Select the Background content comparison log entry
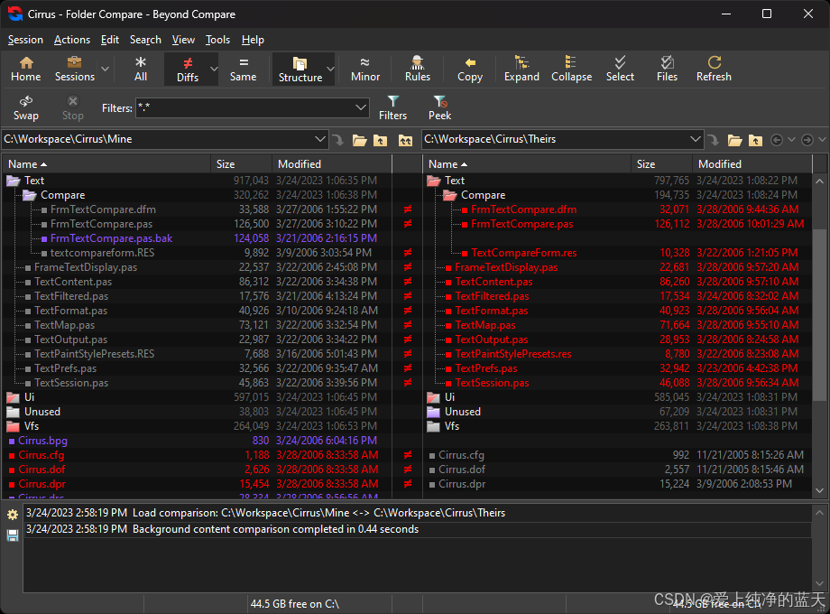Screen dimensions: 830x614 click(x=419, y=529)
